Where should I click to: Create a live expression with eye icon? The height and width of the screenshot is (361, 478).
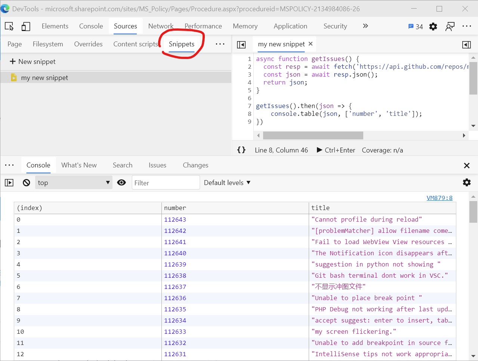point(121,183)
